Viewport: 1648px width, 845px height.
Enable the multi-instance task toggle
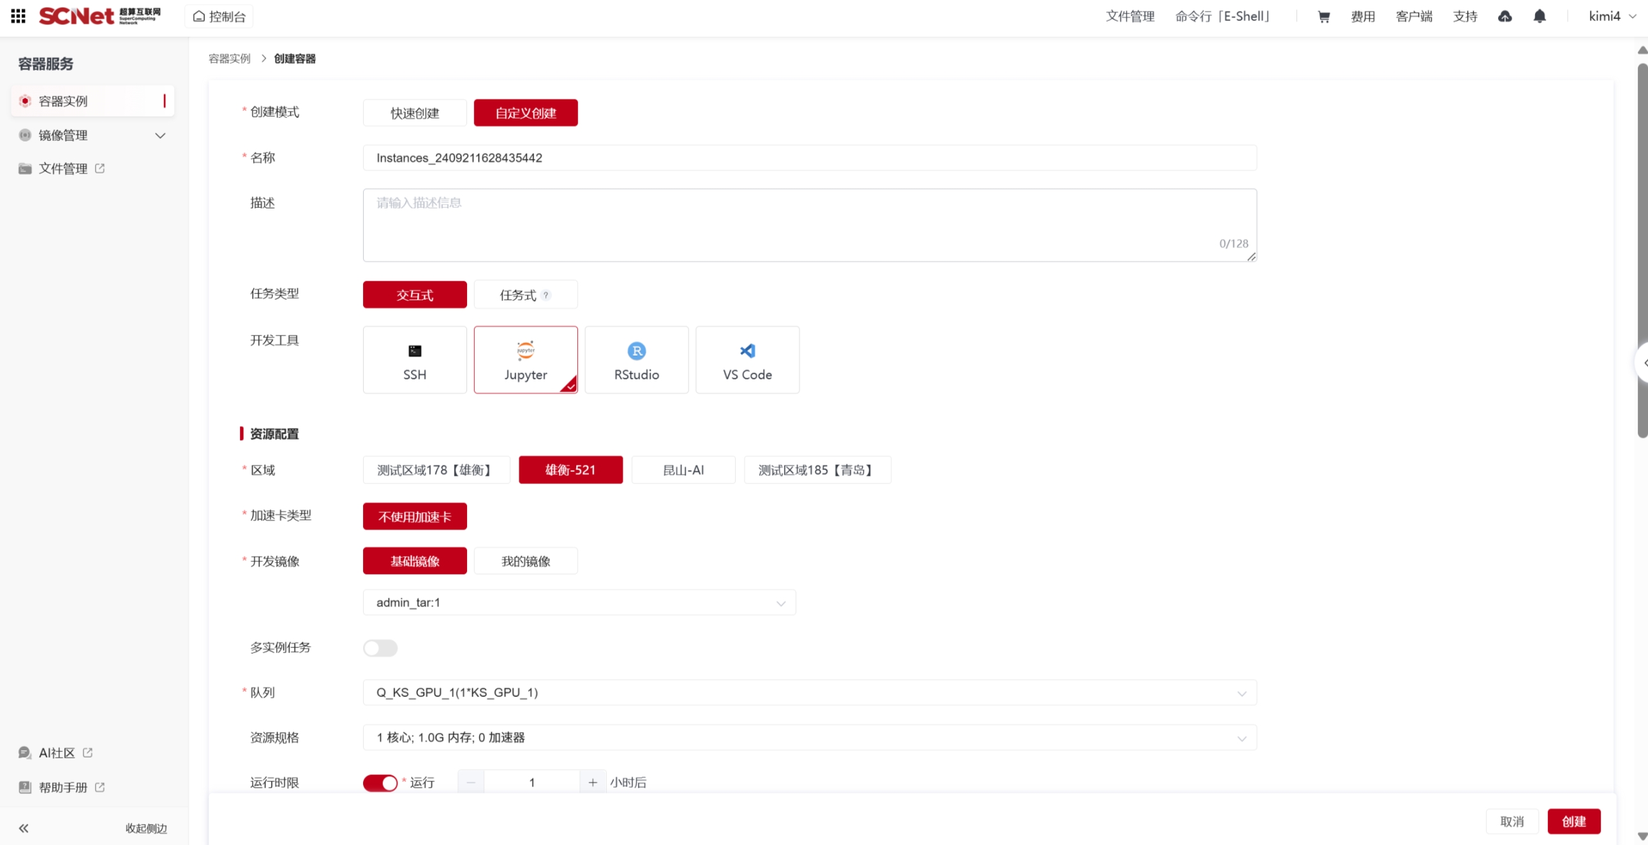coord(380,648)
